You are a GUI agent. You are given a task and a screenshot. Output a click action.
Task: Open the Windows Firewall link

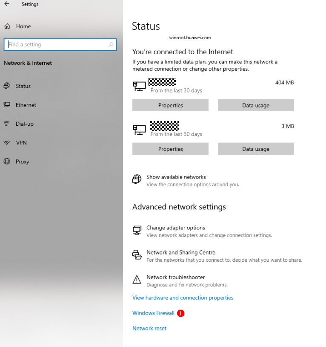point(153,313)
